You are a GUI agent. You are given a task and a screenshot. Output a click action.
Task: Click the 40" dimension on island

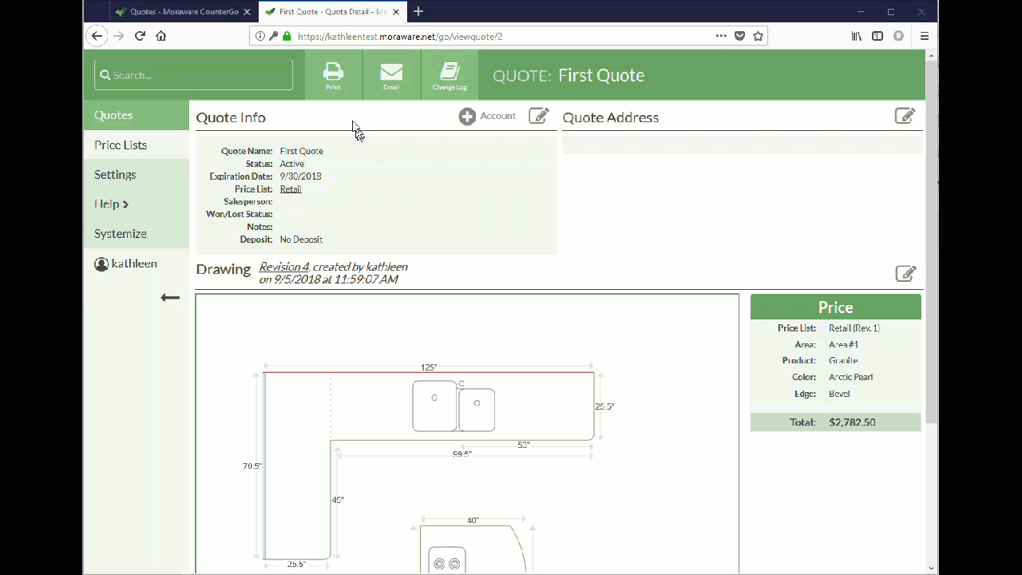click(x=473, y=520)
